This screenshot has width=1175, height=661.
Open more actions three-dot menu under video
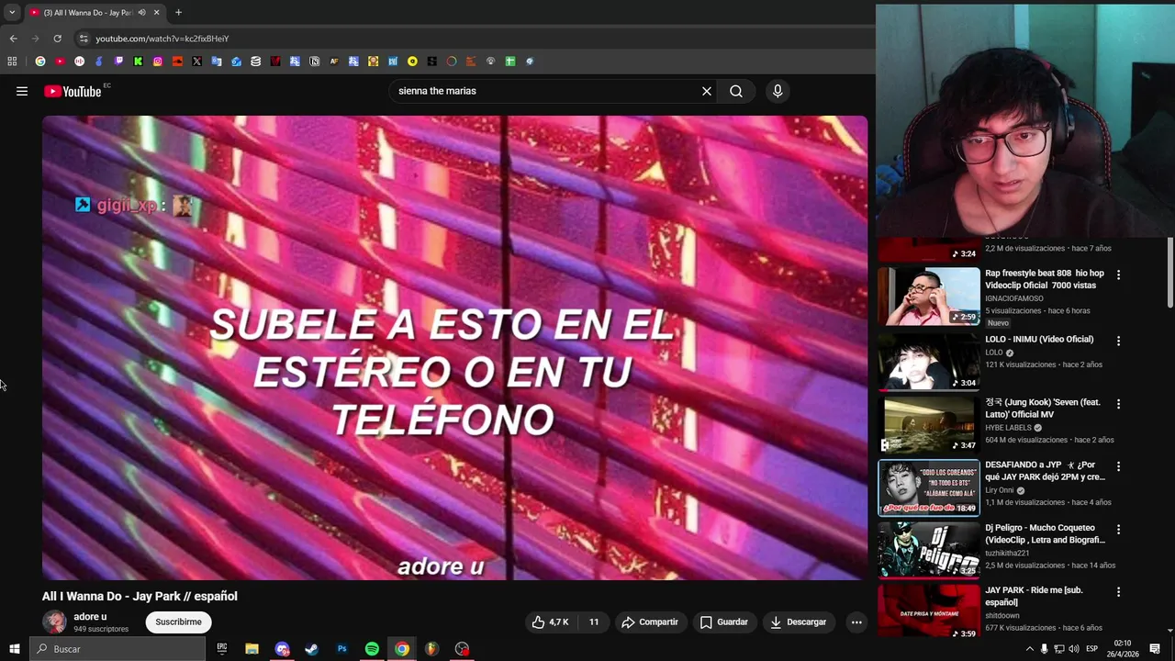pyautogui.click(x=856, y=622)
